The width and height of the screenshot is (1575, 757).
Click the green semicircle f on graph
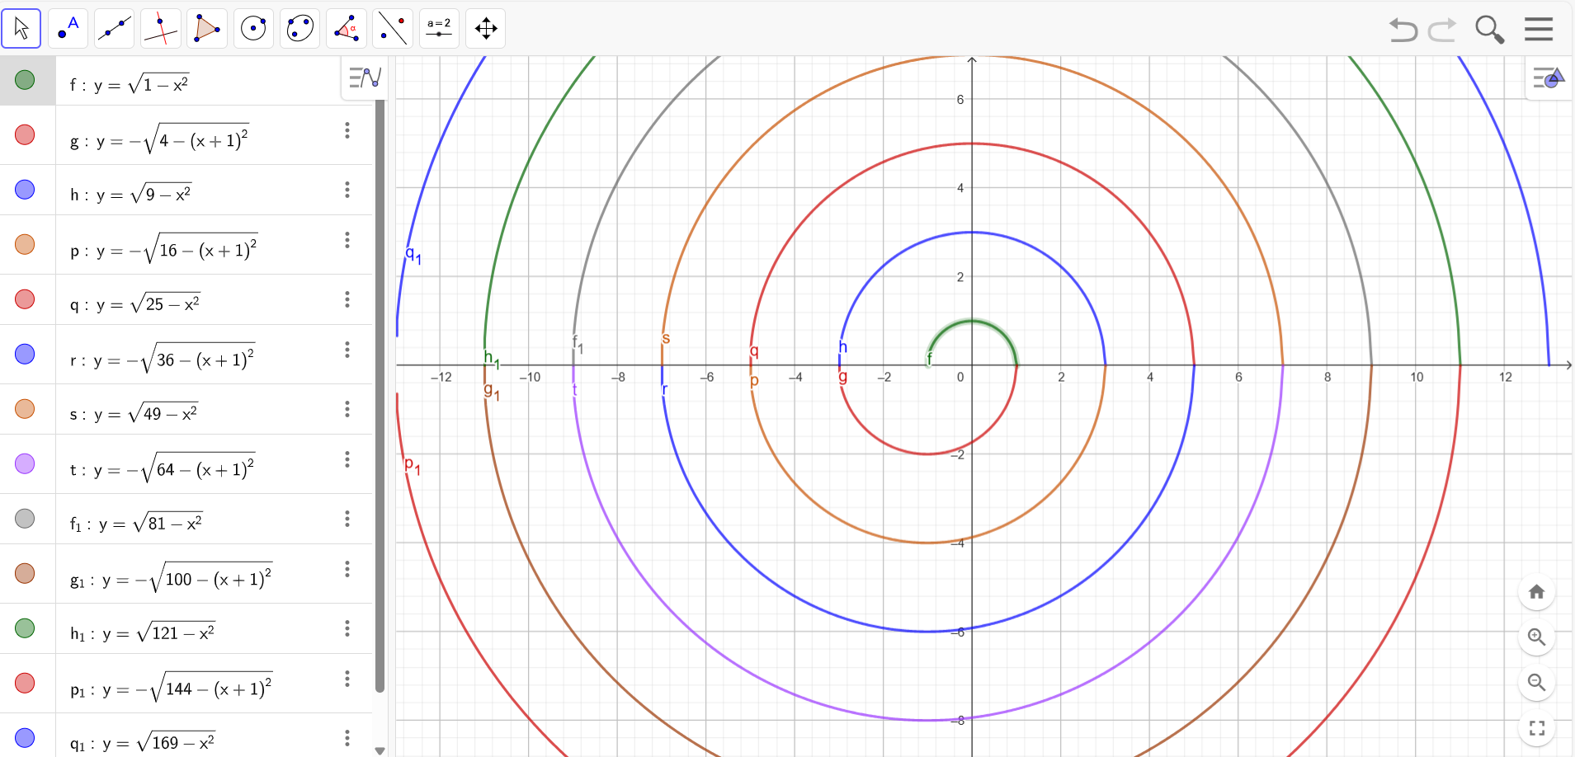[973, 321]
